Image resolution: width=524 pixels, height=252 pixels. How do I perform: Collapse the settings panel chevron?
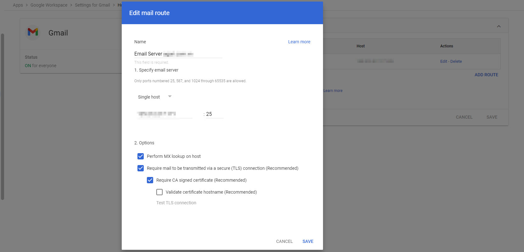pyautogui.click(x=499, y=26)
